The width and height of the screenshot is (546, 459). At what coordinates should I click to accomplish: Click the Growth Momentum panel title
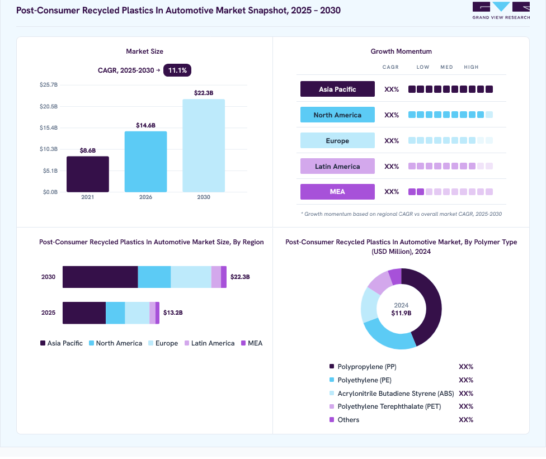401,51
